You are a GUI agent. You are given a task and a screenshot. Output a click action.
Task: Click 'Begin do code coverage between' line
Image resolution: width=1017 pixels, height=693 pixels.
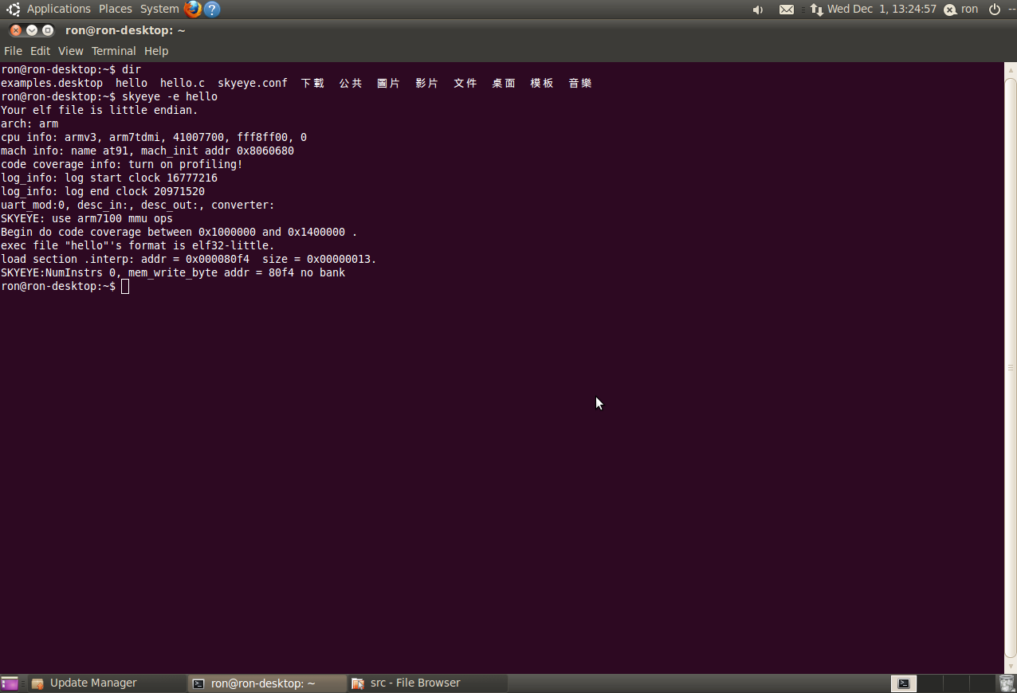click(179, 232)
